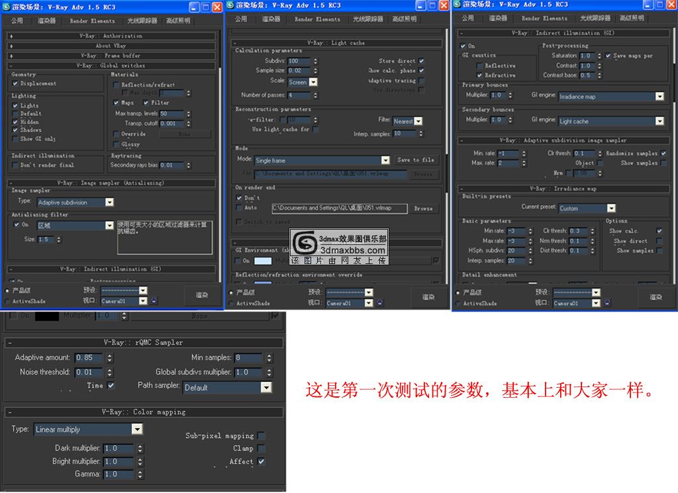The image size is (678, 493).
Task: Toggle Refractive GI caustics checkbox
Action: click(479, 75)
